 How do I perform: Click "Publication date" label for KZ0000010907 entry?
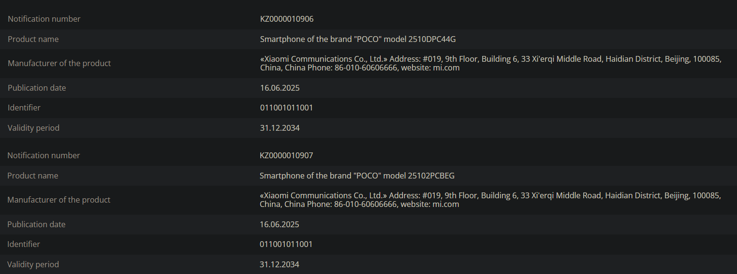tap(36, 224)
